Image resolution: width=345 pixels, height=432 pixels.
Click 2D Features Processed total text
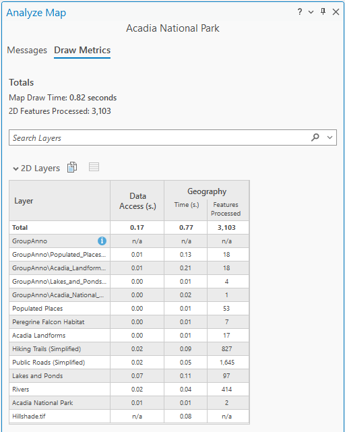[60, 111]
